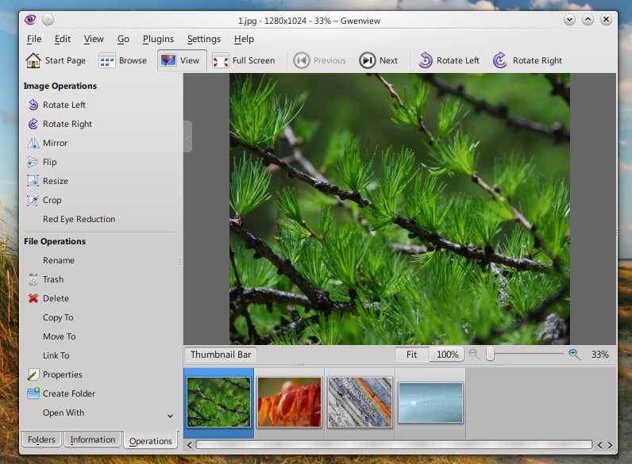Select the weathered wood planks thumbnail
Viewport: 632px width, 464px height.
click(360, 402)
